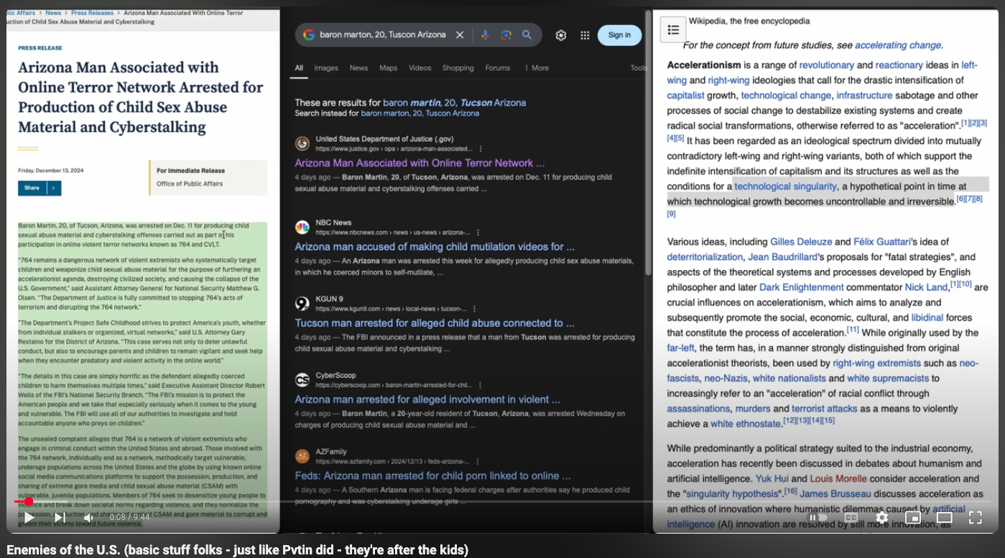Screen dimensions: 1005x558
Task: Switch to the Forums search tab
Action: pyautogui.click(x=497, y=68)
